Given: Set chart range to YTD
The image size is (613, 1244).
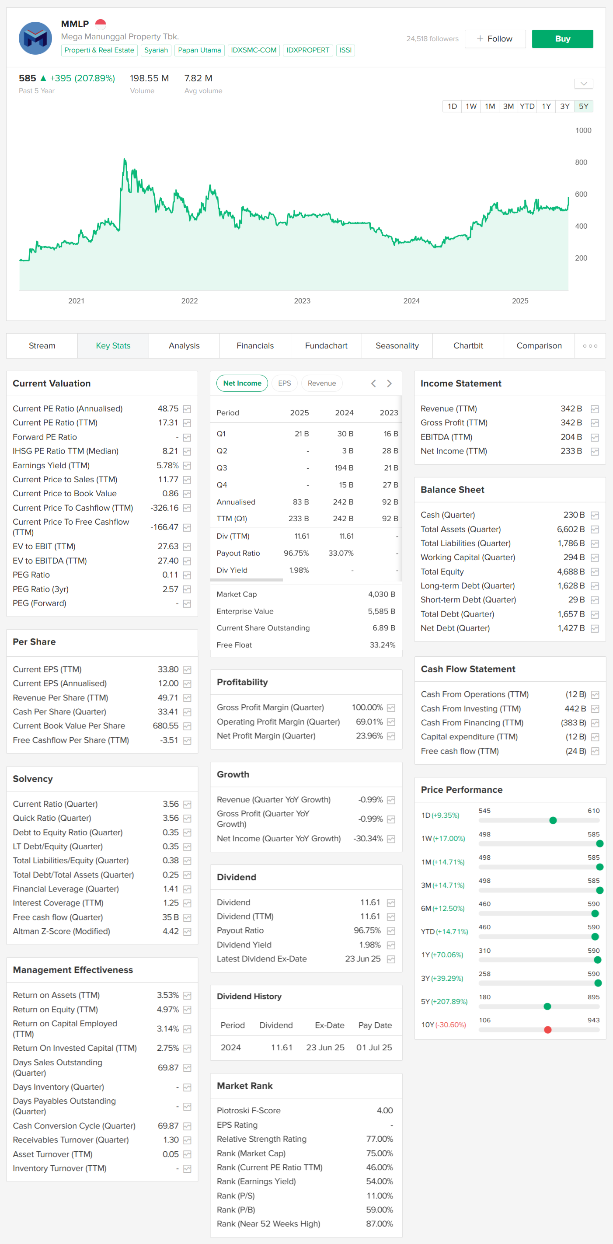Looking at the screenshot, I should point(527,106).
